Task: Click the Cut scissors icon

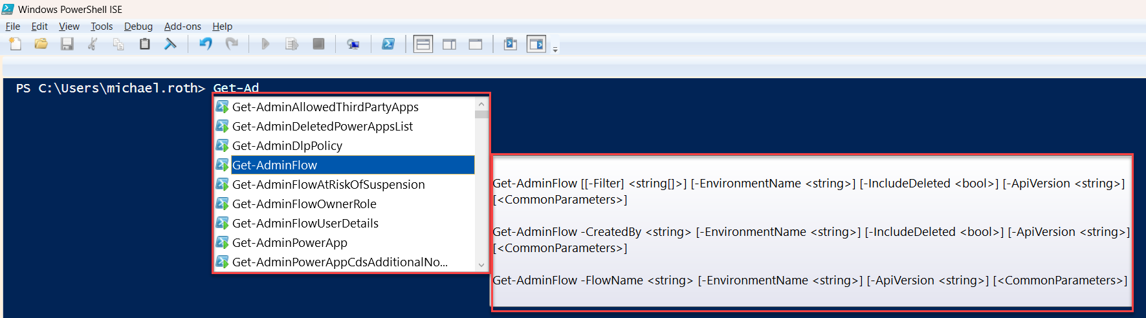Action: click(93, 44)
